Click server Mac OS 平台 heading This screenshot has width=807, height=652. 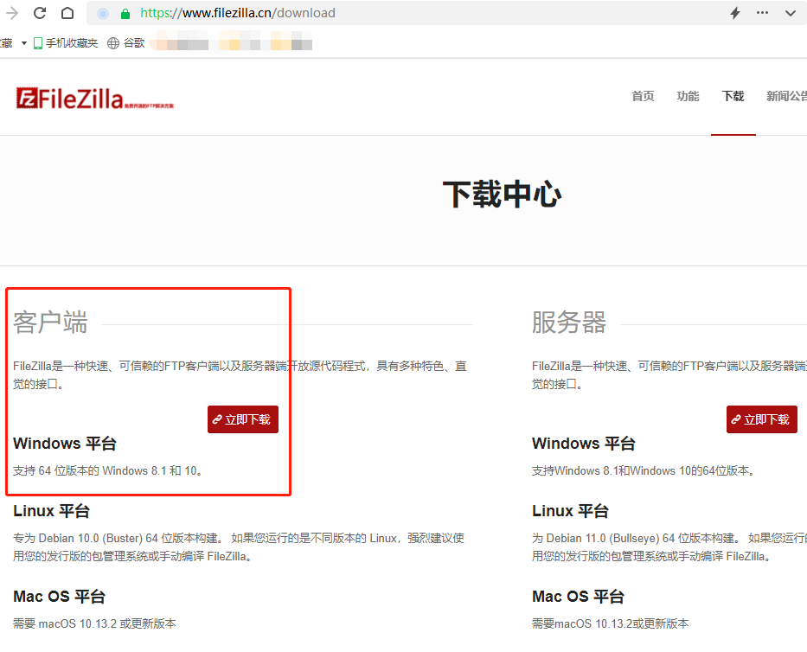tap(578, 597)
